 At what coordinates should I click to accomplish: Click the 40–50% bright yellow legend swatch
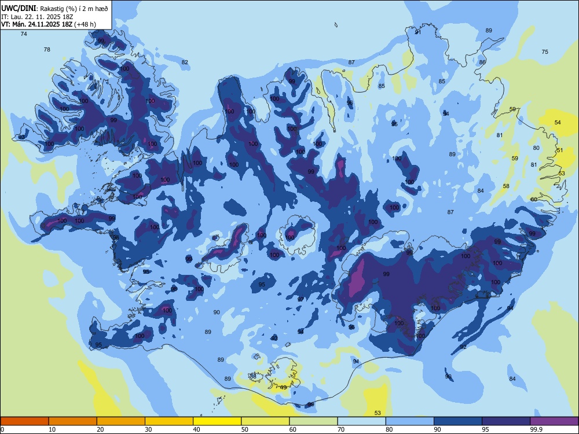coord(217,421)
